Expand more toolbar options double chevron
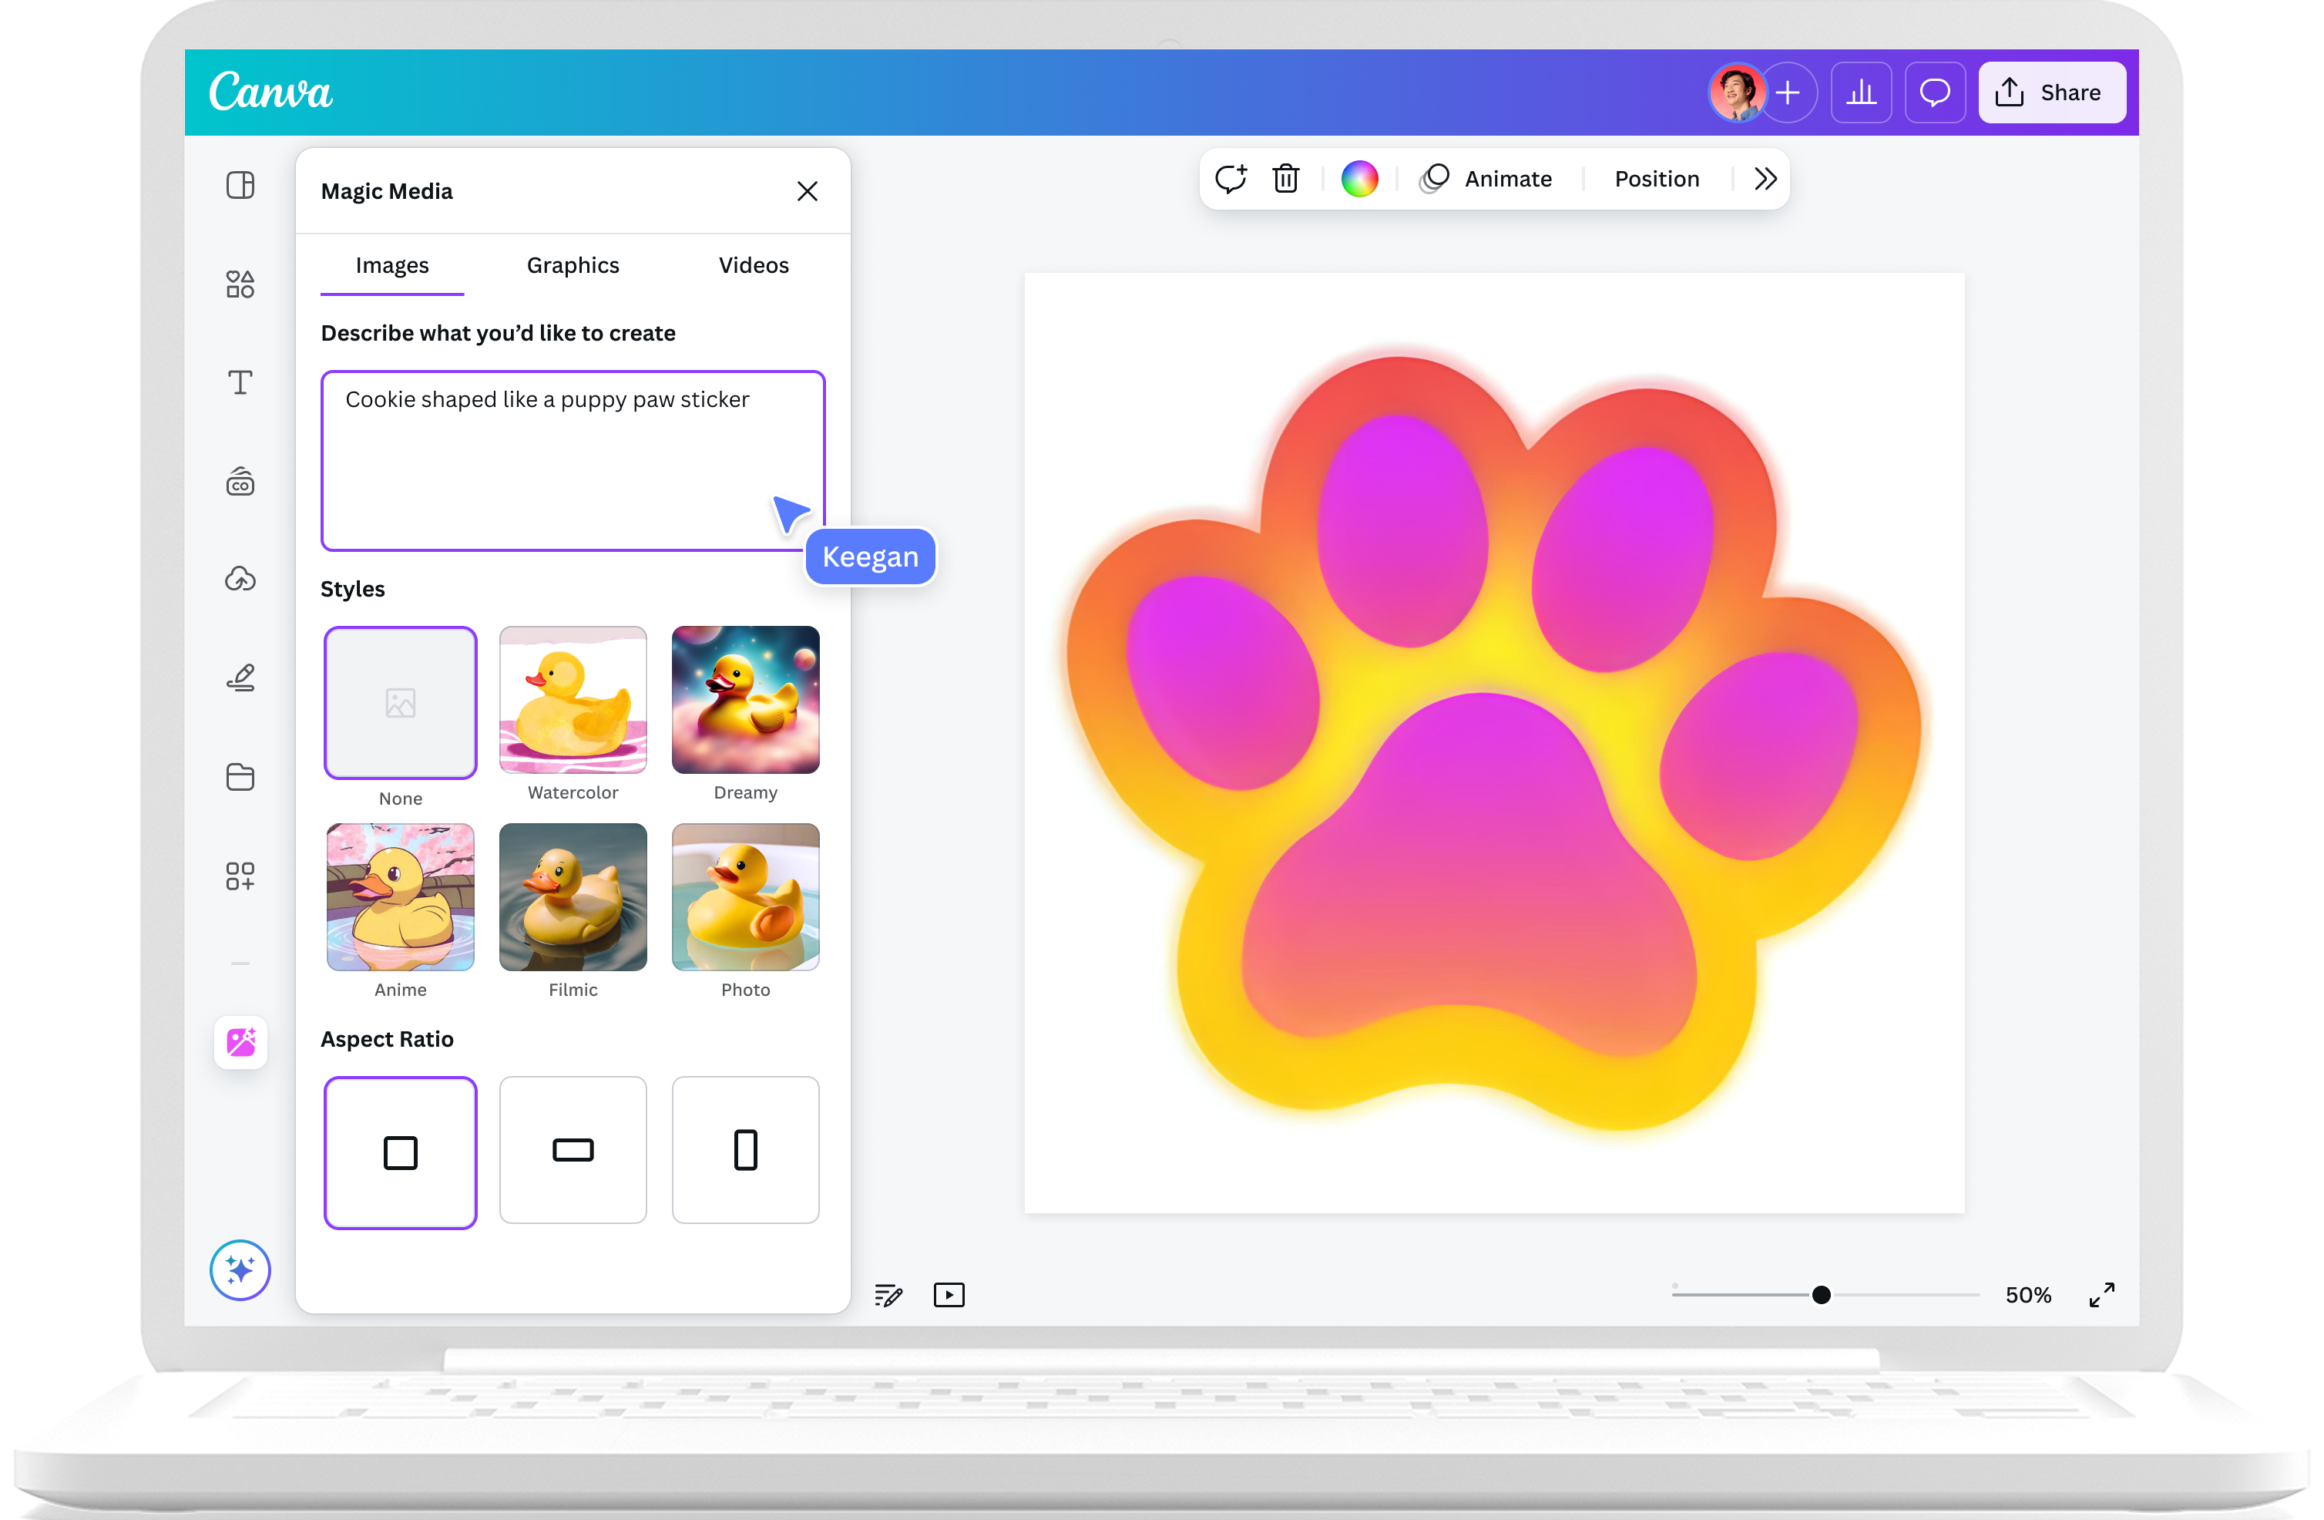 pyautogui.click(x=1765, y=179)
